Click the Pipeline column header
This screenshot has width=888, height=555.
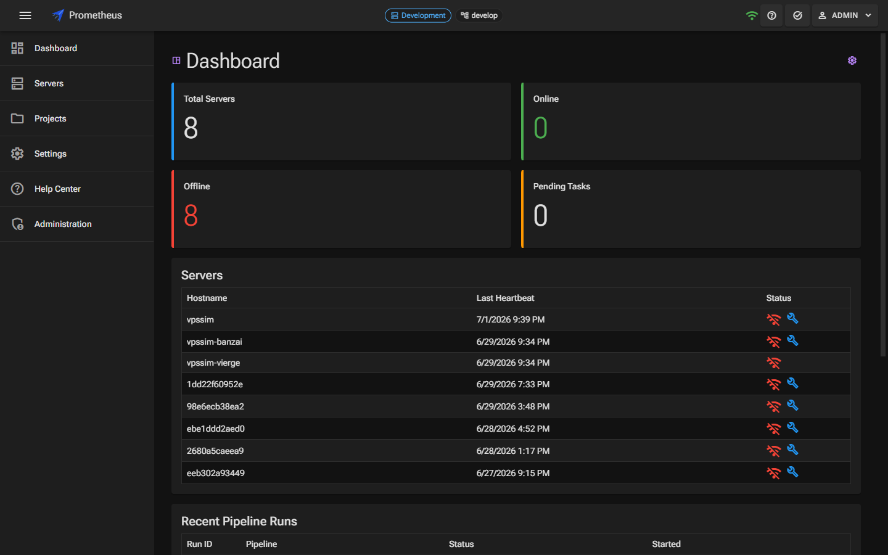[261, 544]
